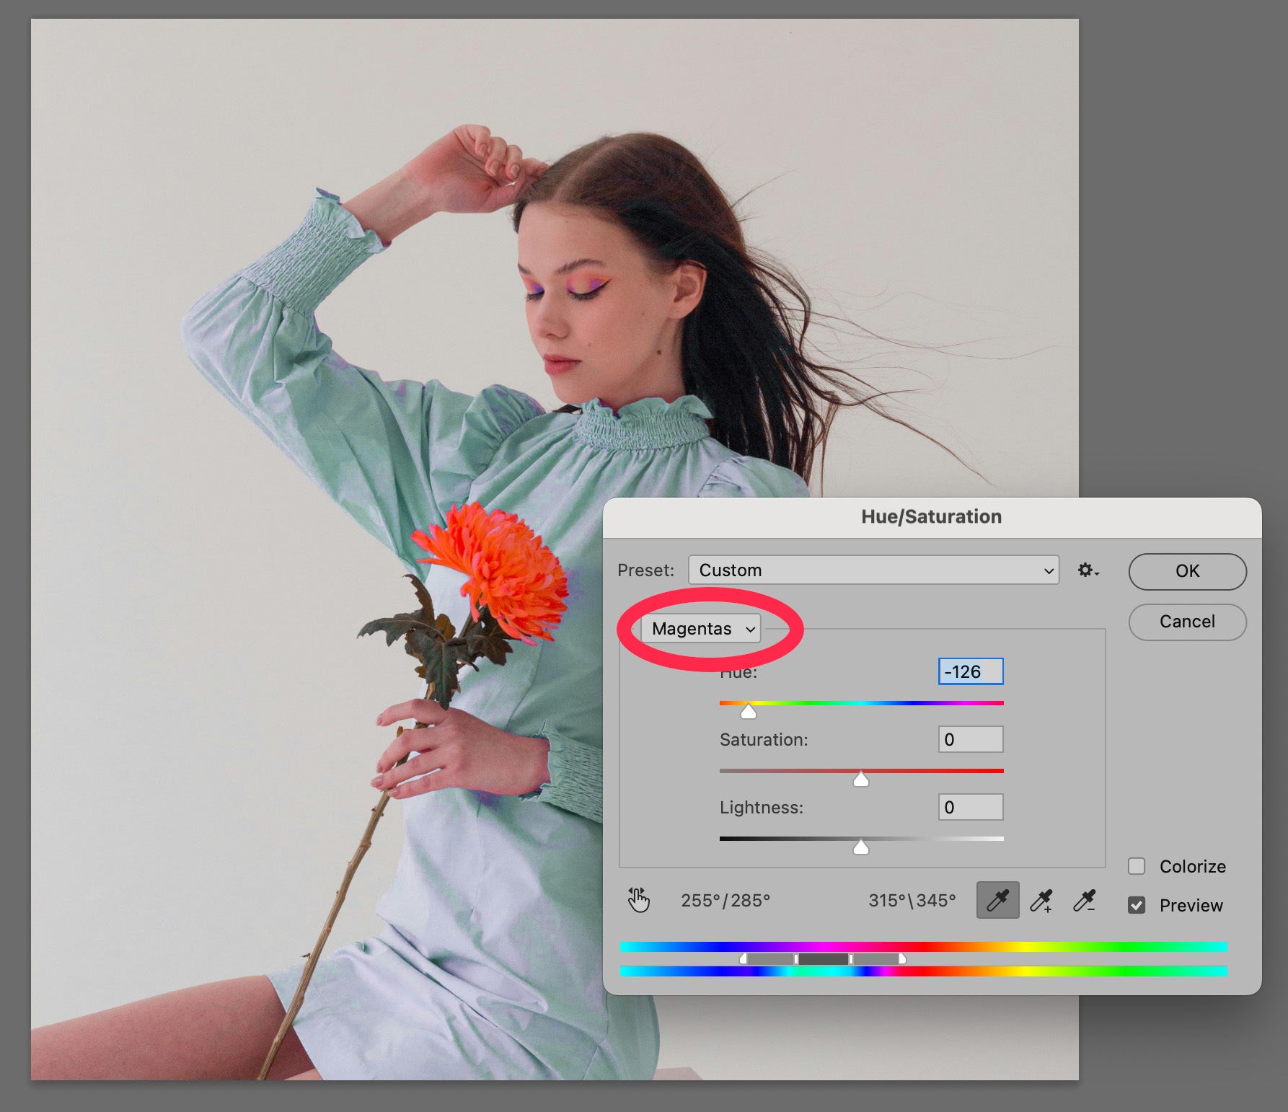The height and width of the screenshot is (1112, 1288).
Task: Click the Hue slider handle
Action: [749, 712]
